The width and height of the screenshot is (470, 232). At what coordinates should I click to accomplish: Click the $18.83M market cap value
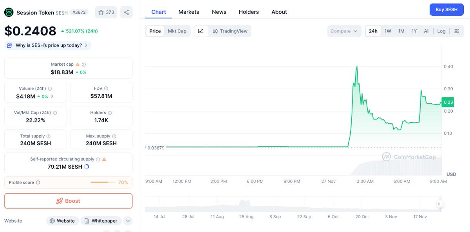pyautogui.click(x=62, y=72)
